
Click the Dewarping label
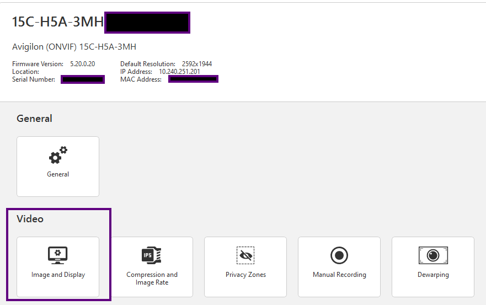point(433,275)
